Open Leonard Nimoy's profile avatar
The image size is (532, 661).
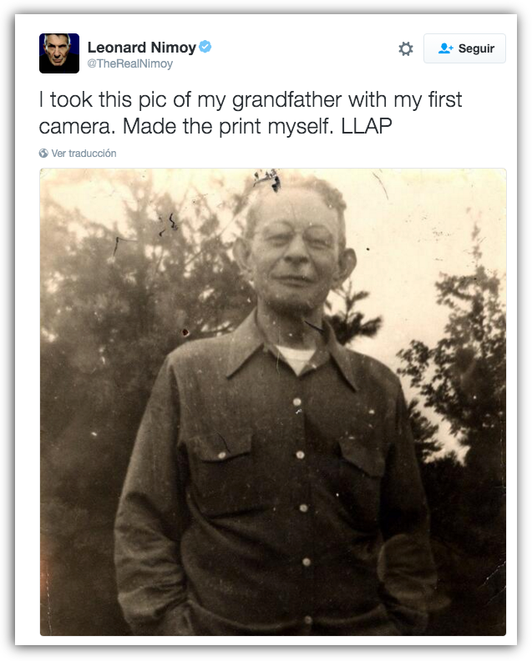(59, 53)
